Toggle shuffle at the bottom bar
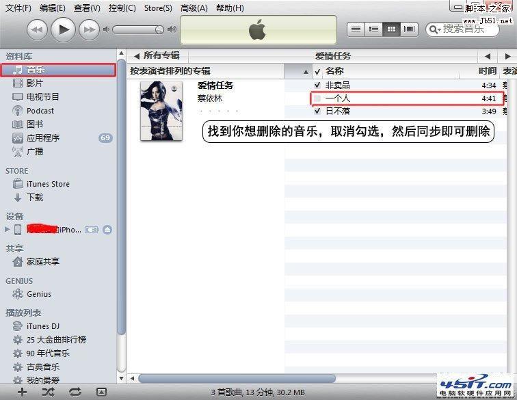 pos(49,392)
